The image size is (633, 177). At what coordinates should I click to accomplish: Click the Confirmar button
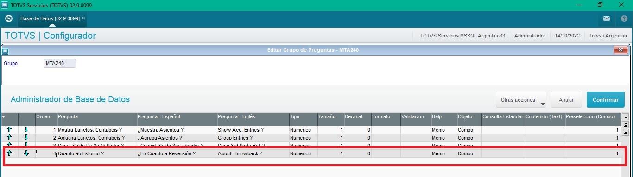click(x=605, y=99)
